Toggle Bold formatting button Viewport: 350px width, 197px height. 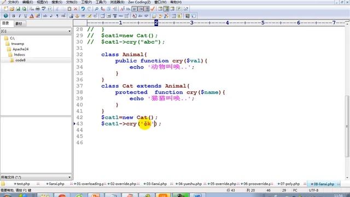(14, 16)
